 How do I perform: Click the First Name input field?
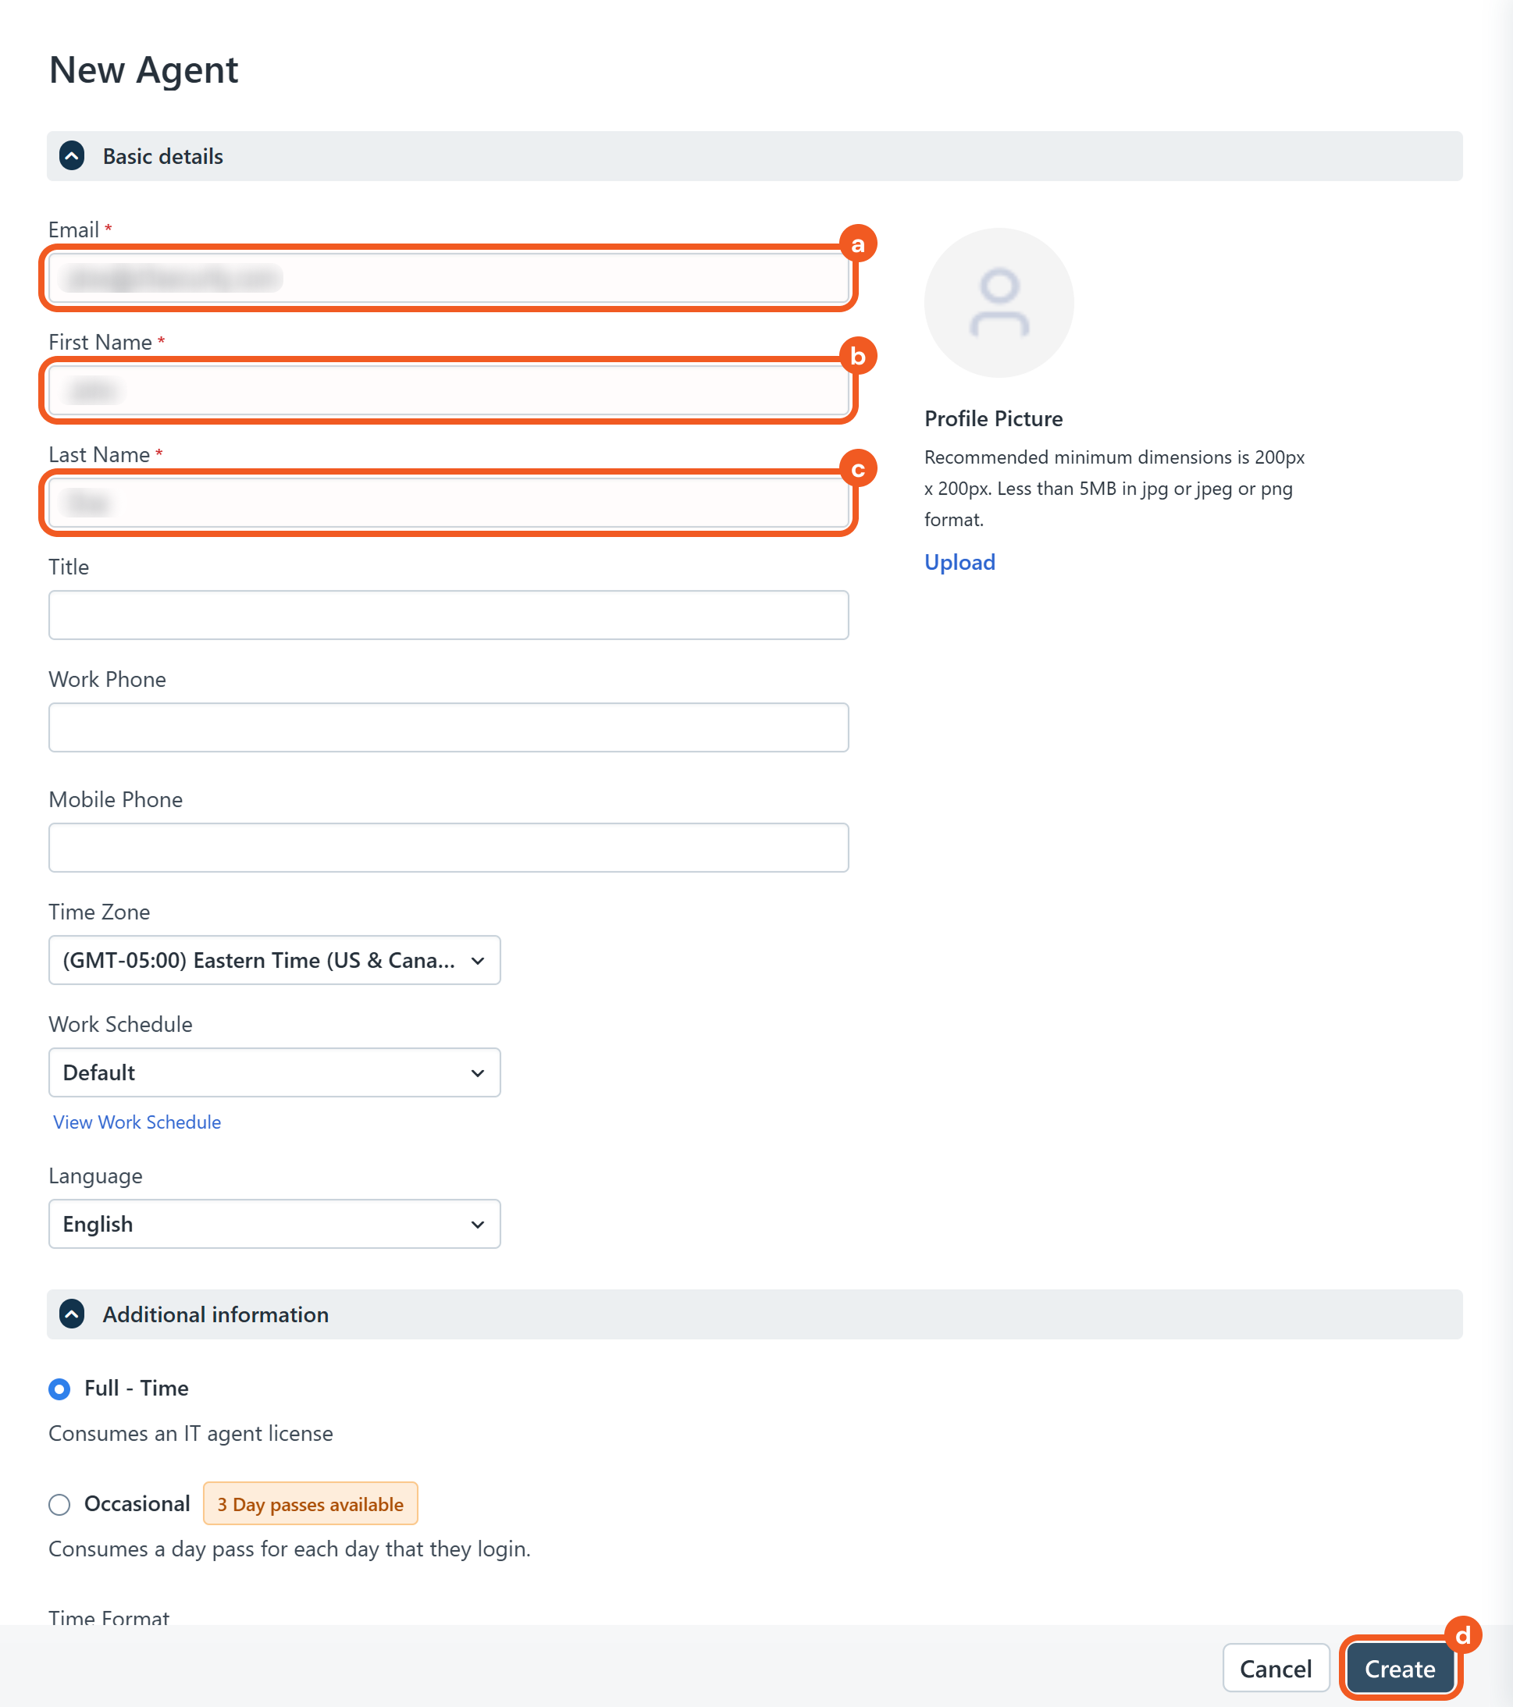449,391
